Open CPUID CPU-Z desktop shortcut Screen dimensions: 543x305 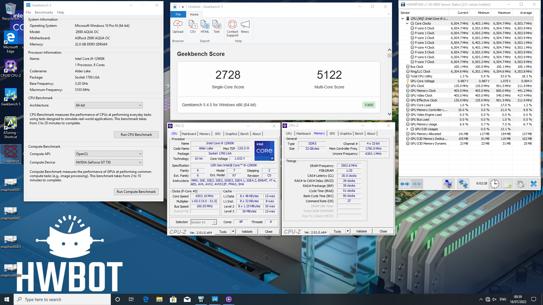click(11, 68)
